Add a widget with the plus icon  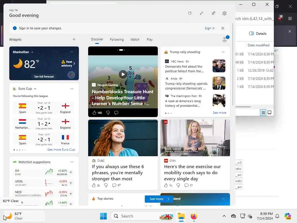(74, 39)
